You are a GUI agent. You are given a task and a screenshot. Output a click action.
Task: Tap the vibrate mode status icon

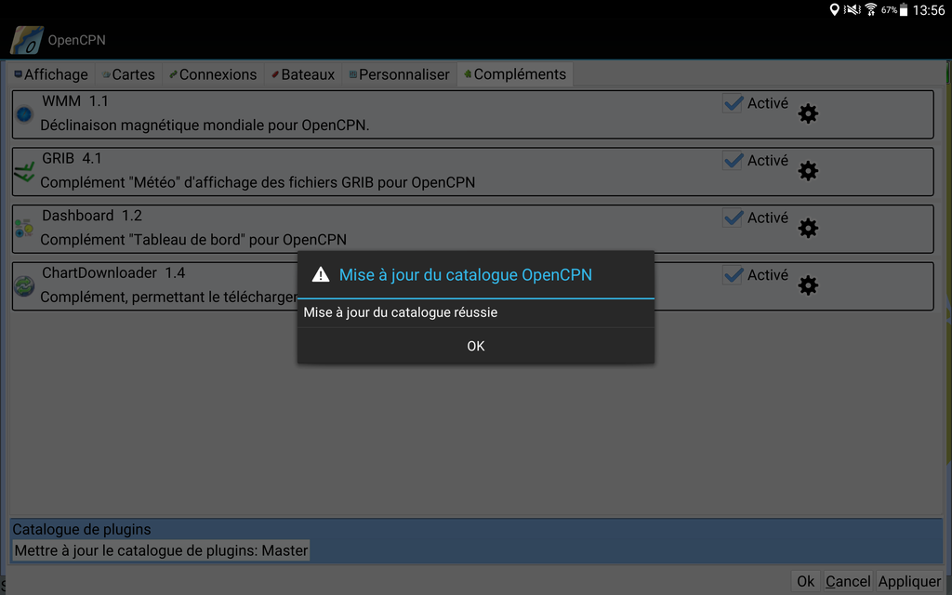pos(853,9)
